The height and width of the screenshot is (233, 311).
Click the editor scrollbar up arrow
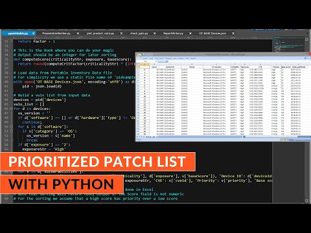point(306,39)
